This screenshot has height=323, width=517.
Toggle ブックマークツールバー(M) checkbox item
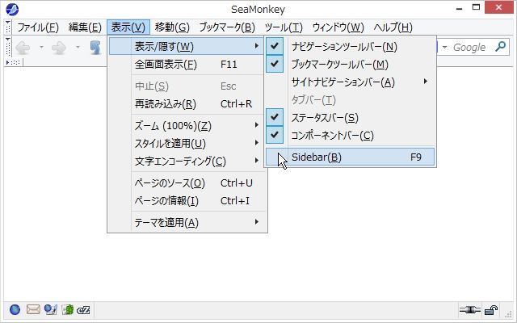(351, 65)
